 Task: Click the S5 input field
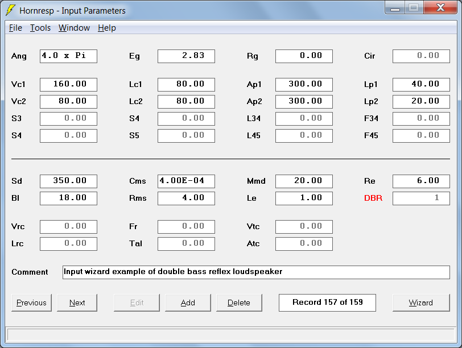coord(186,136)
